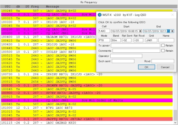This screenshot has height=125, width=178.
Task: Select row 180430 IK1CJO 1A0C -18
Action: point(49,44)
